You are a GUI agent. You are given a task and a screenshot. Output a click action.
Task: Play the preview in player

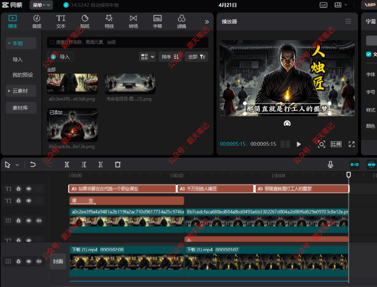(x=298, y=144)
